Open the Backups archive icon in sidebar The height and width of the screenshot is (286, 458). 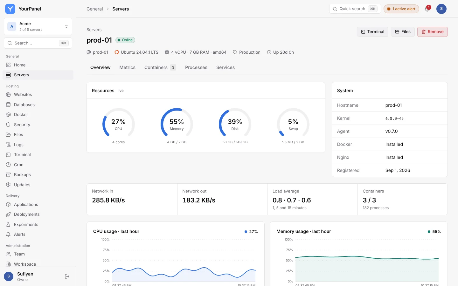point(8,175)
